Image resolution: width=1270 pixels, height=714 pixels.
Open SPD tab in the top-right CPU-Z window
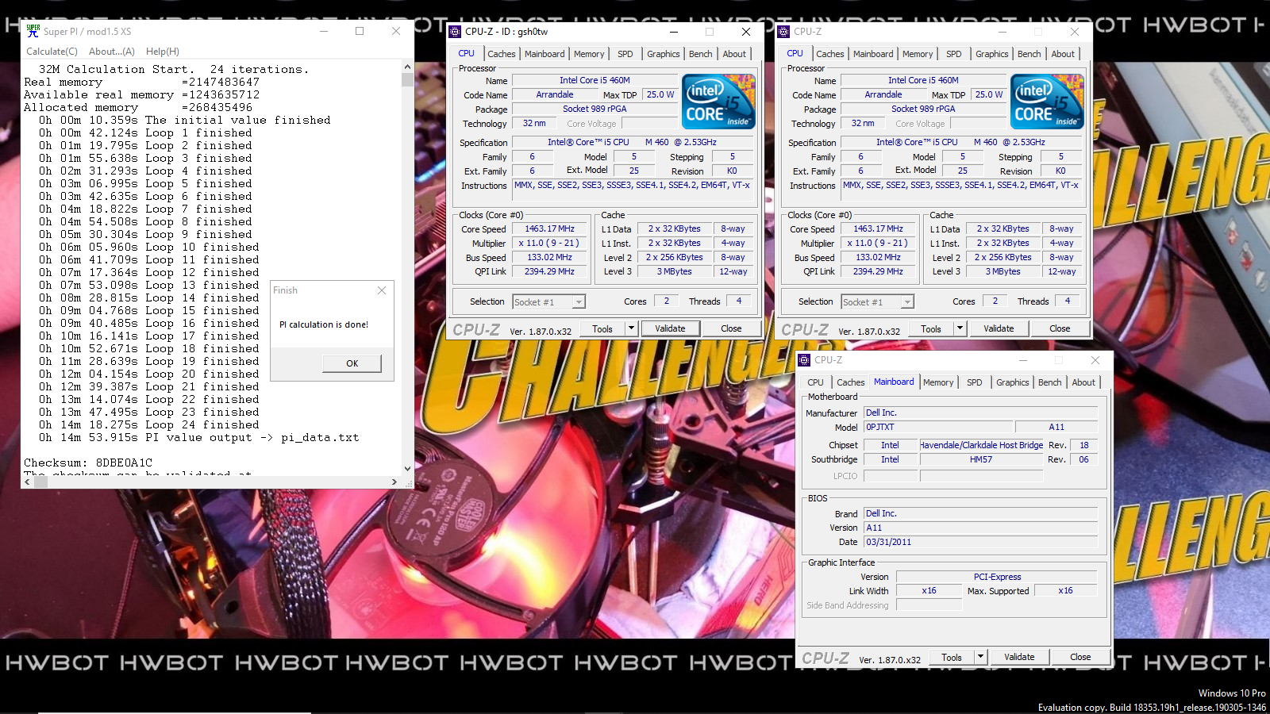click(954, 54)
